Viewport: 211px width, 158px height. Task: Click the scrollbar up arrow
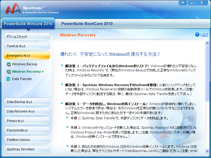click(x=207, y=43)
